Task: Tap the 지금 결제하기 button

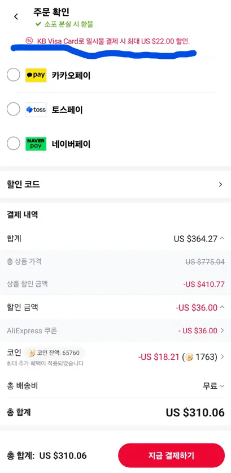Action: click(171, 455)
